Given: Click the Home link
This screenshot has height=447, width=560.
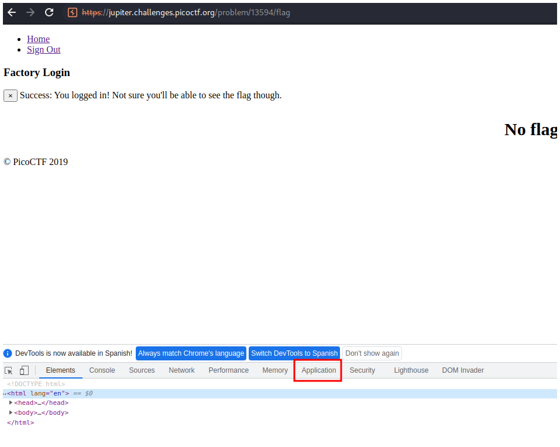Looking at the screenshot, I should (38, 39).
